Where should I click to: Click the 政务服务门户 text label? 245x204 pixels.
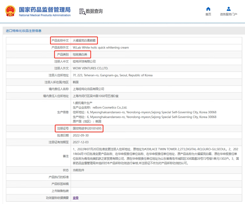tap(229, 14)
